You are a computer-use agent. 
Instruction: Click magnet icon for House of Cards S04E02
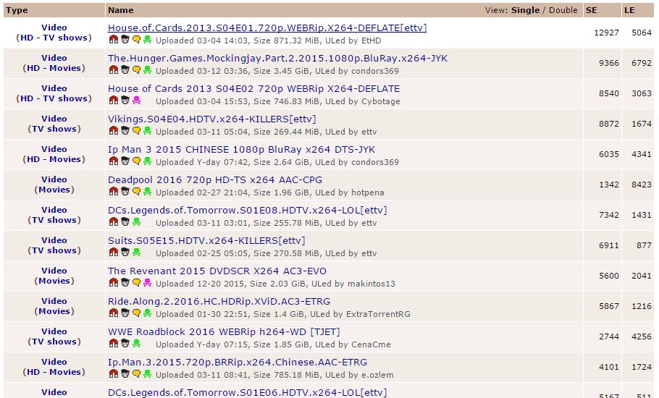[114, 101]
